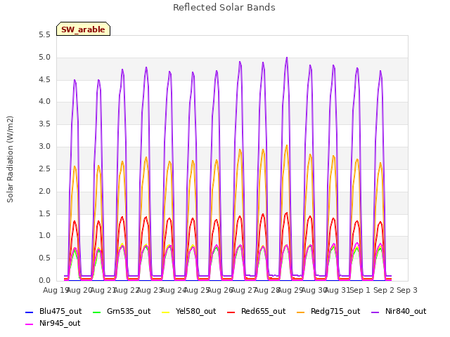Click the 2.5 y-axis tick label

tap(44, 168)
